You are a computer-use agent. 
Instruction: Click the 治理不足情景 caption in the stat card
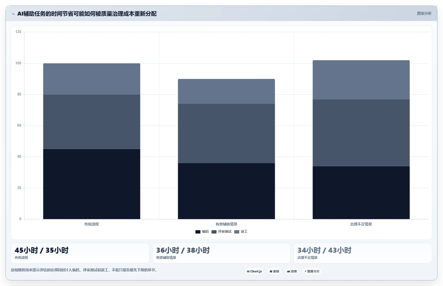pos(307,258)
